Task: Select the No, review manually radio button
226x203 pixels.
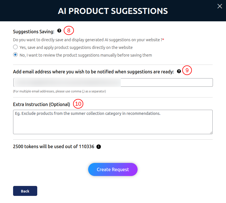Action: coord(15,55)
